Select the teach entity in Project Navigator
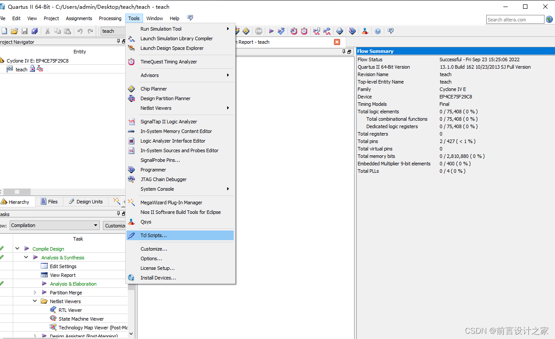Viewport: 555px width, 339px height. (x=21, y=69)
